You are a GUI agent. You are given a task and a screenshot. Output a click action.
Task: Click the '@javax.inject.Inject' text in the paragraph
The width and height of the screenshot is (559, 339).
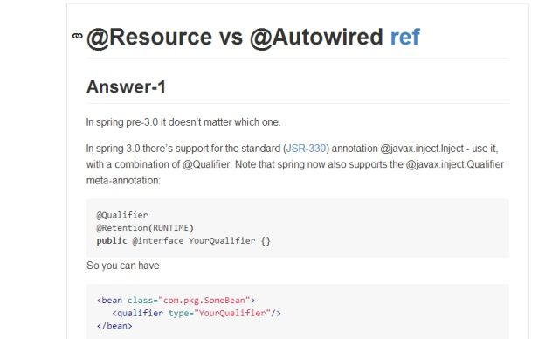(422, 149)
